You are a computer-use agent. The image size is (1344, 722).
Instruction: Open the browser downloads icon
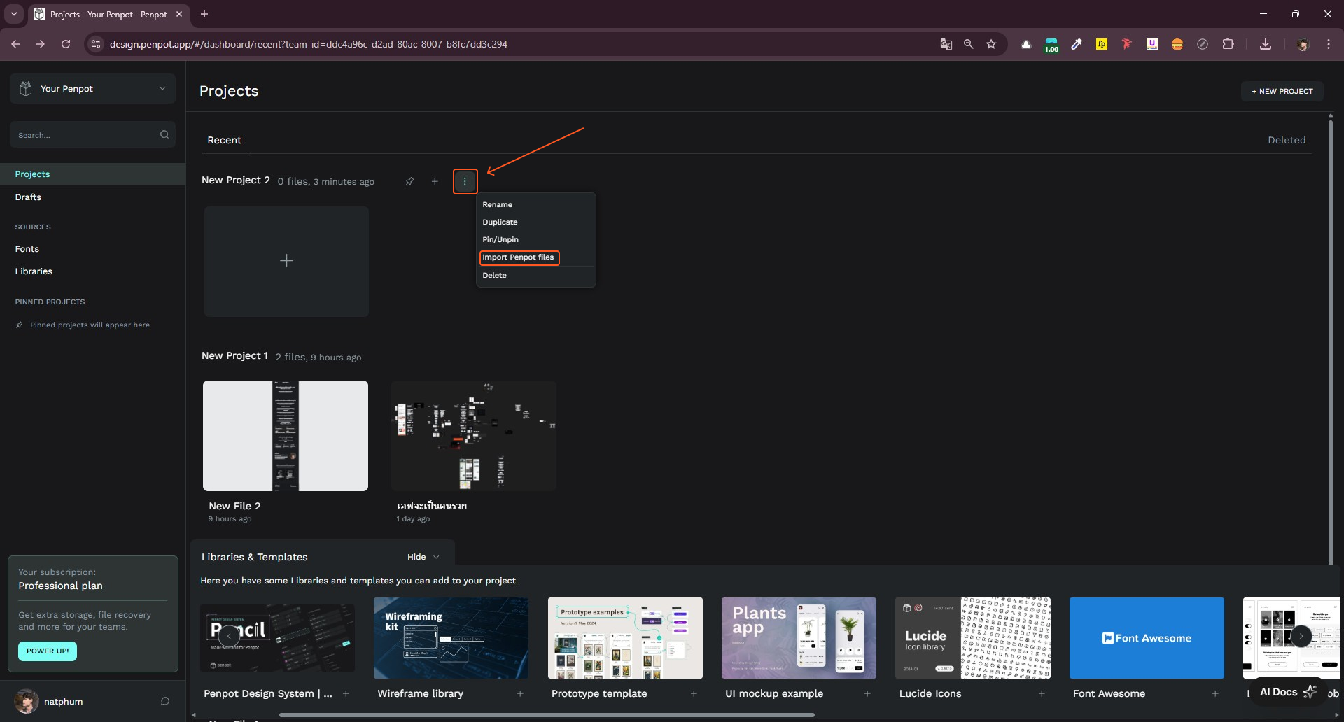pyautogui.click(x=1266, y=44)
